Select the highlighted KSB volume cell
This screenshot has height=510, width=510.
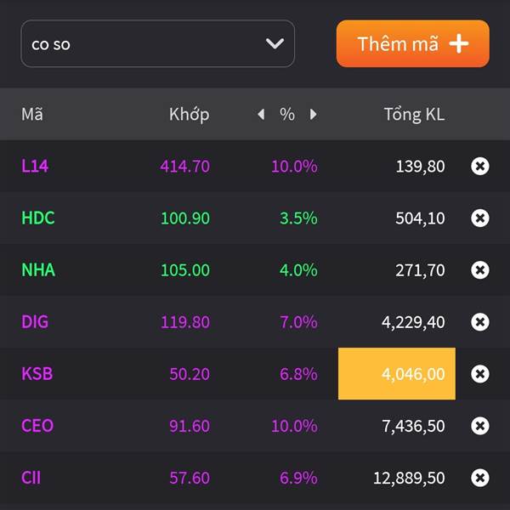[397, 374]
